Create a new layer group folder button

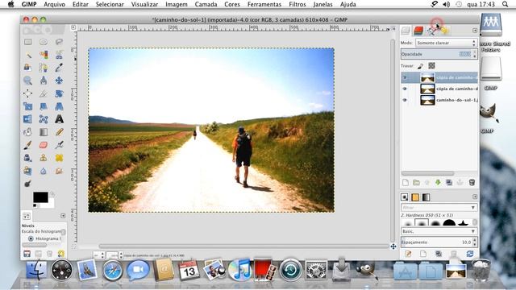pyautogui.click(x=416, y=183)
